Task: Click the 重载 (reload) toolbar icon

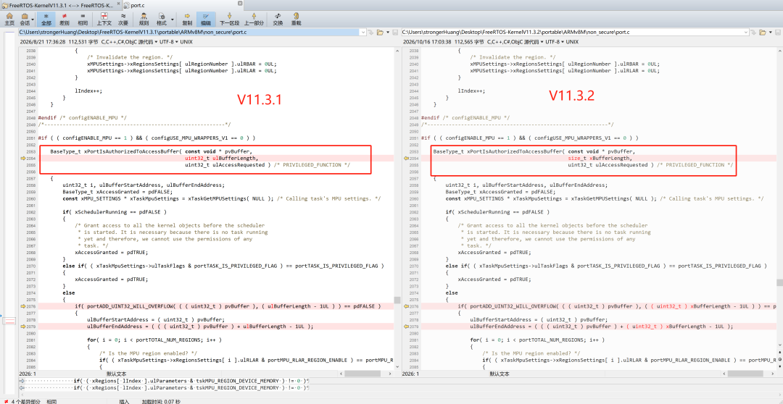Action: point(296,19)
